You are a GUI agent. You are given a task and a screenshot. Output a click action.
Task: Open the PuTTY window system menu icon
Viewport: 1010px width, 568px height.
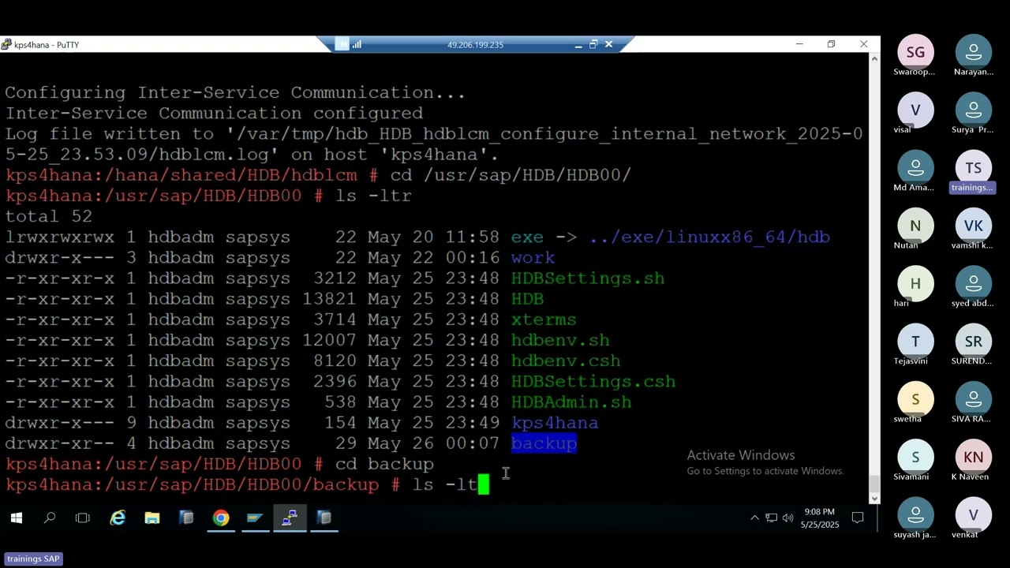[x=6, y=45]
